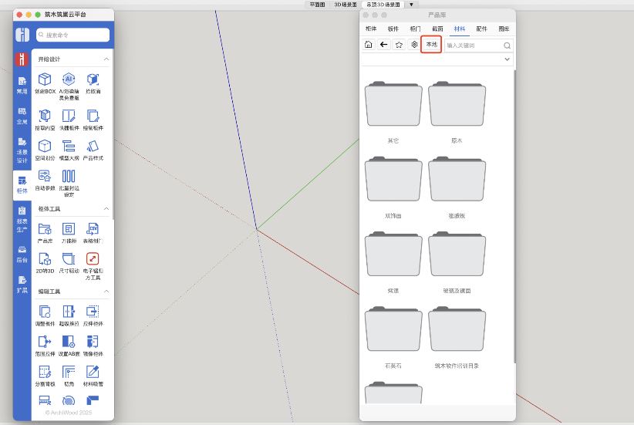This screenshot has height=425, width=634.
Task: Select the 空间划分 tool
Action: click(x=46, y=147)
